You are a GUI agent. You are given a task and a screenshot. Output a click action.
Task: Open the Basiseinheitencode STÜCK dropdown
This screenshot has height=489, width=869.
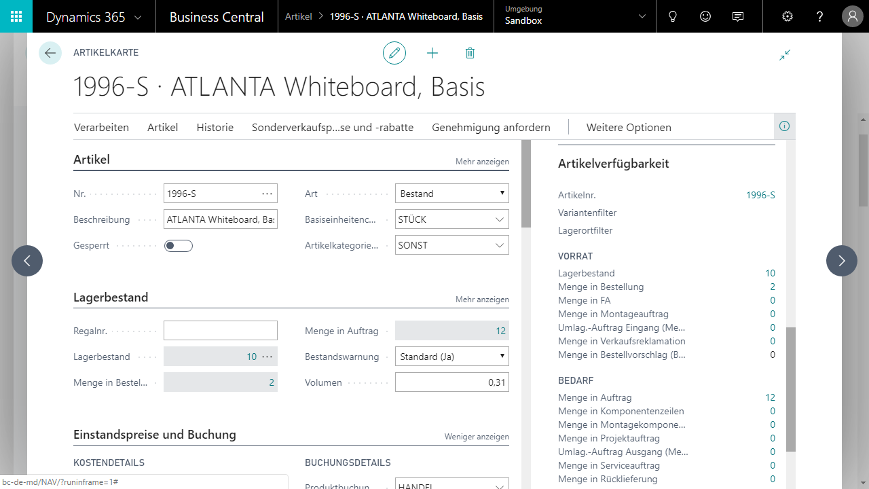point(500,219)
